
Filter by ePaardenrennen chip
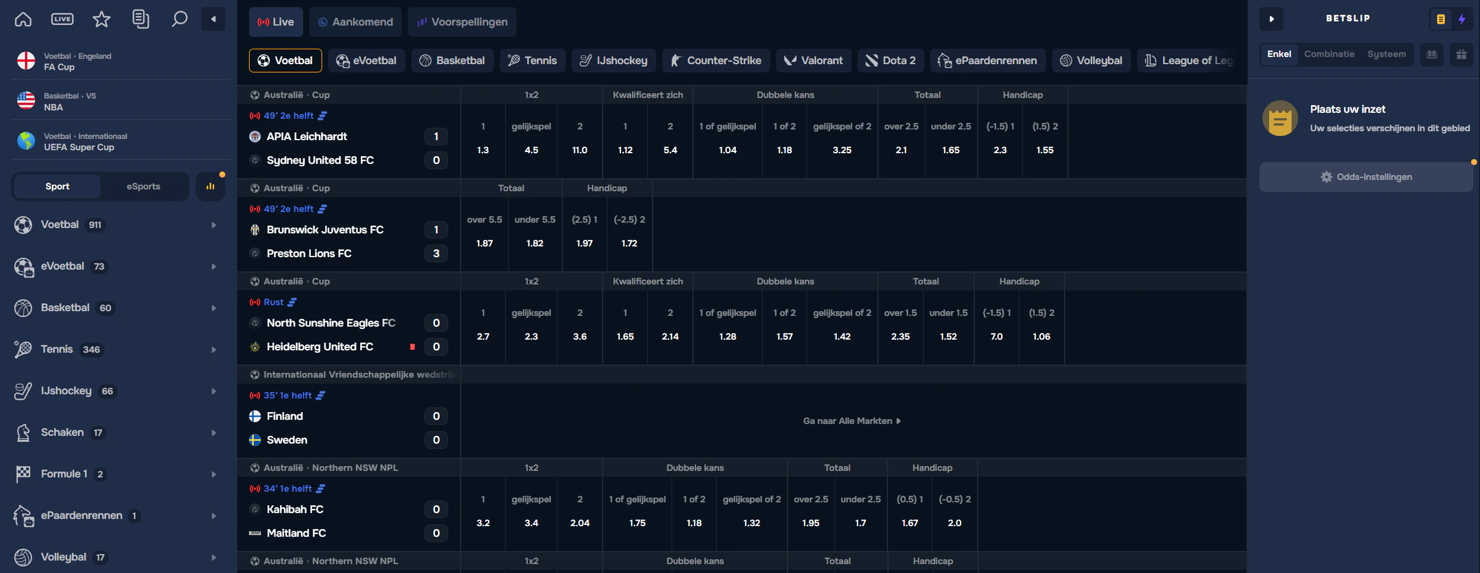pos(988,61)
